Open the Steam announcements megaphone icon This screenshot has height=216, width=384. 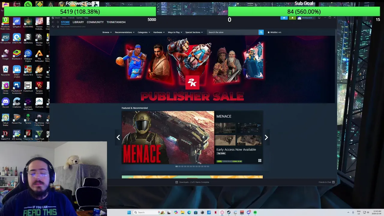pos(284,18)
